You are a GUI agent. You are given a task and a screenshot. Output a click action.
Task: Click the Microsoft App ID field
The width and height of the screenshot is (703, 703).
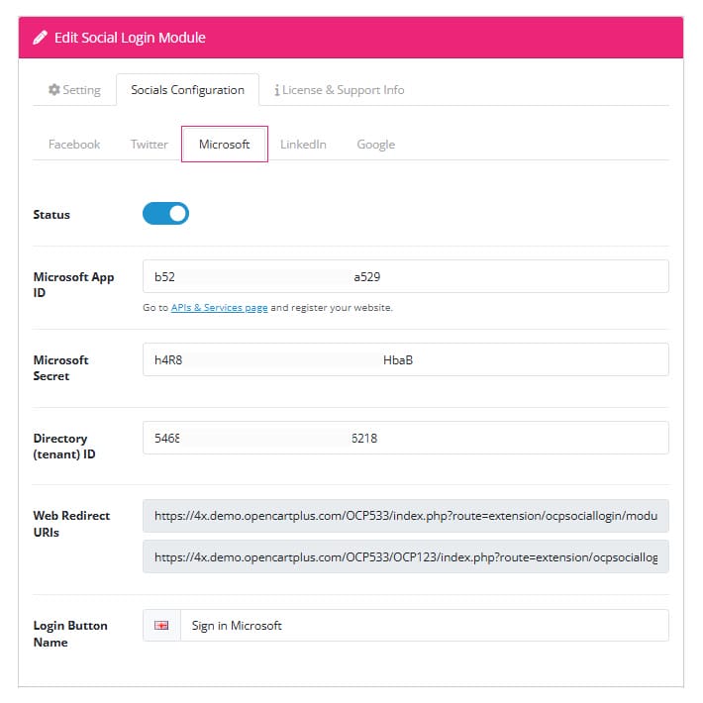(x=406, y=276)
